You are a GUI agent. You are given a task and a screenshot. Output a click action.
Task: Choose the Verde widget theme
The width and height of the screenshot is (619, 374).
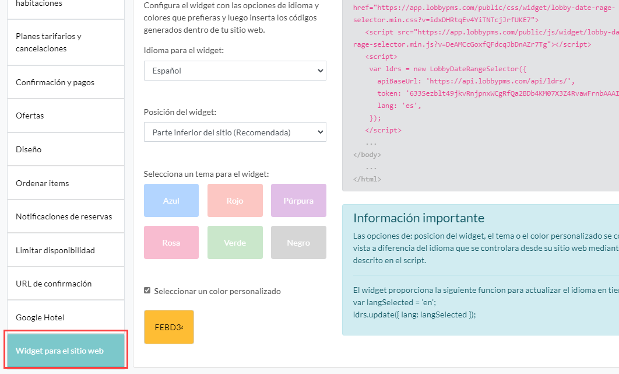pos(235,242)
